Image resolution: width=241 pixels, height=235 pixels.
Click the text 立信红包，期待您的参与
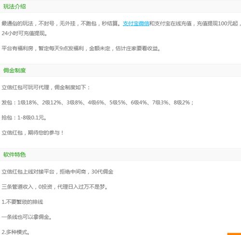pos(33,132)
